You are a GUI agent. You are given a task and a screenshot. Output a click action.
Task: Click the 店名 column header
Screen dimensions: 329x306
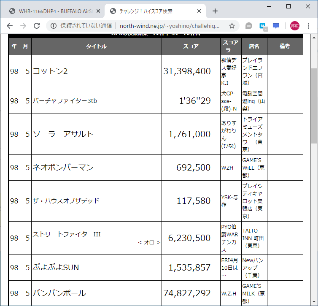click(x=254, y=46)
